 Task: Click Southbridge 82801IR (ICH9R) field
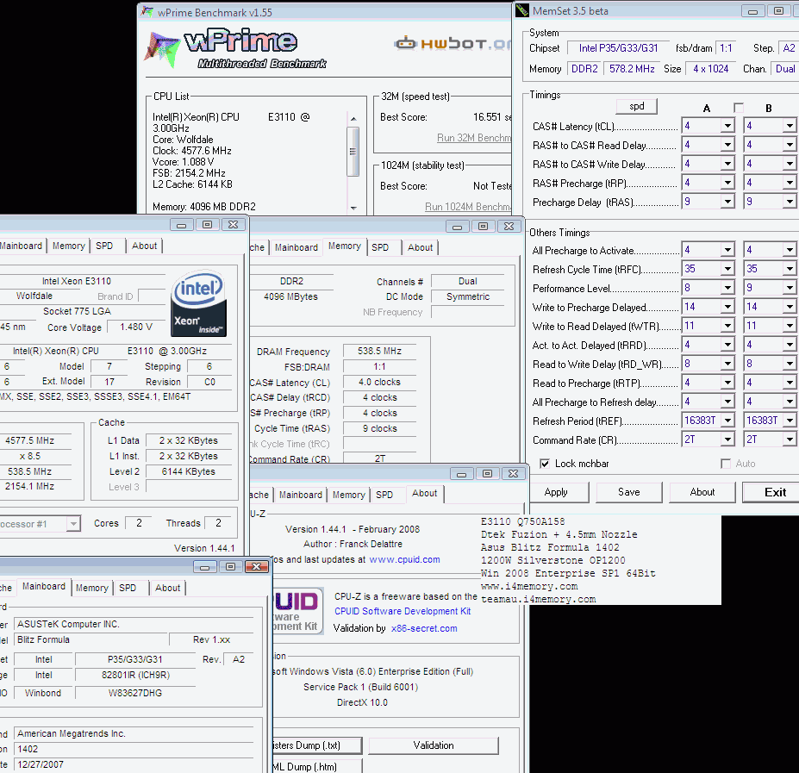[135, 675]
